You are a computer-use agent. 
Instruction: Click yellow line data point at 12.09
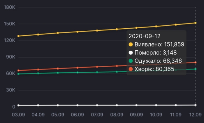click(196, 23)
